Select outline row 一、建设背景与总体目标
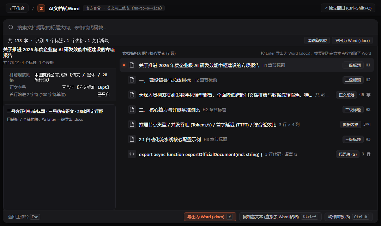381x226 pixels. tap(247, 80)
